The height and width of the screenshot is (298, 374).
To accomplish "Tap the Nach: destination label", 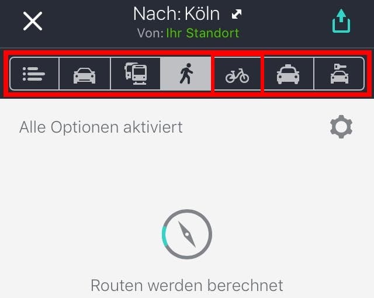I will [x=157, y=14].
